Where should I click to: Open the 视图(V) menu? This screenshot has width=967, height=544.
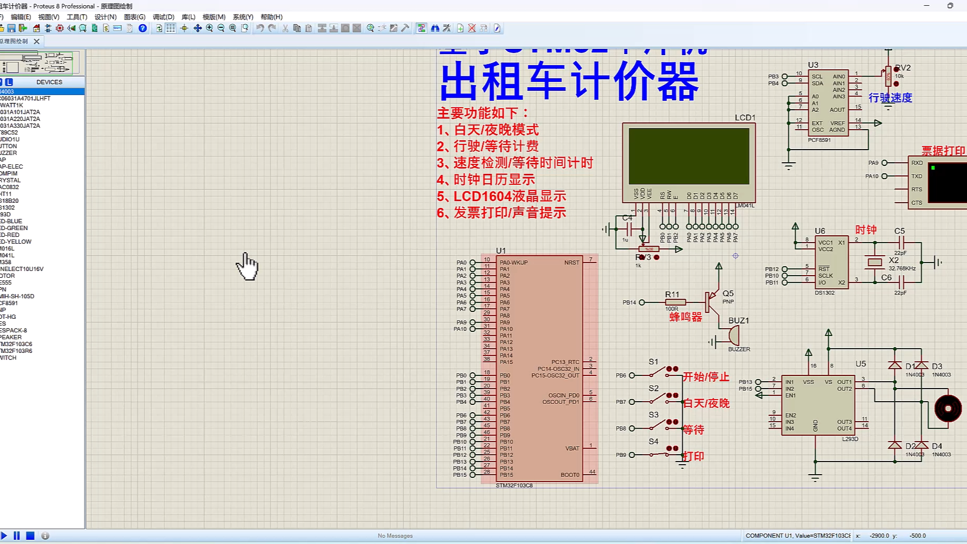coord(49,17)
